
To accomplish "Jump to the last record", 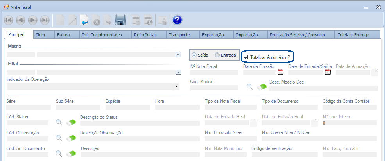I will 45,20.
